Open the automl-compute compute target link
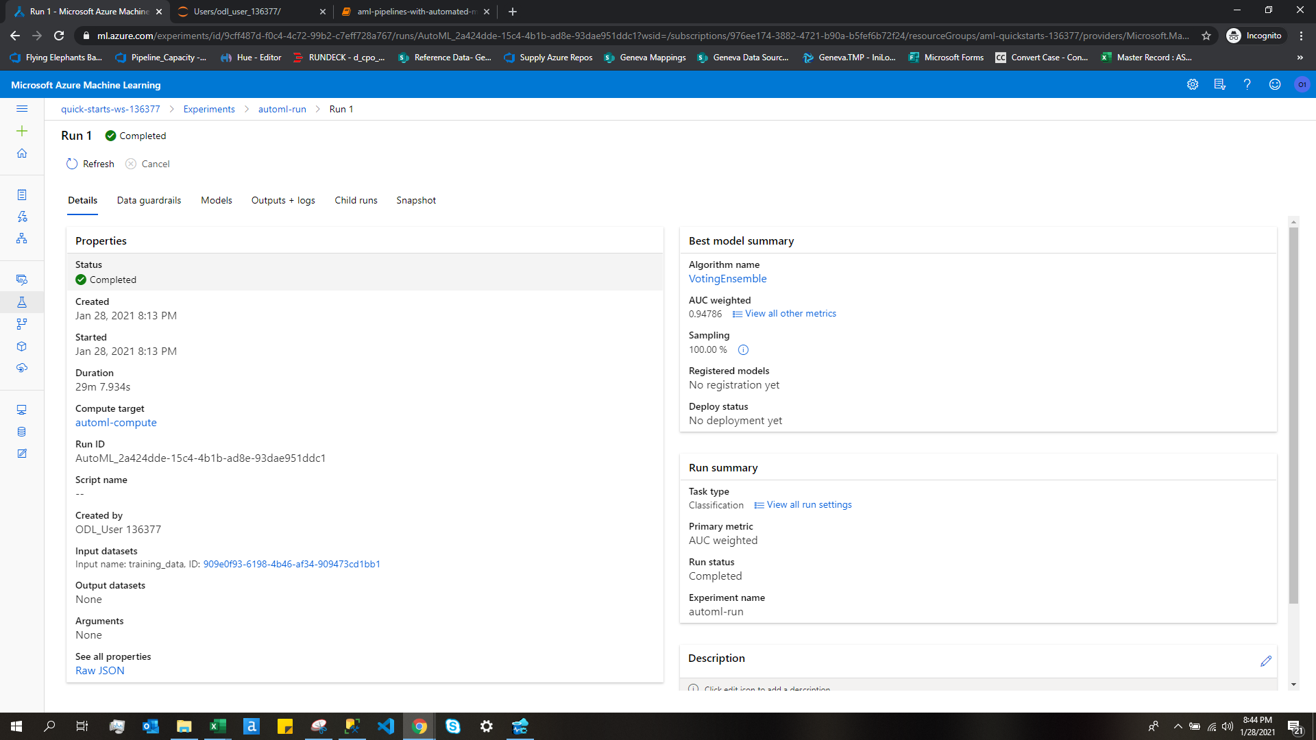This screenshot has width=1316, height=740. [x=116, y=423]
